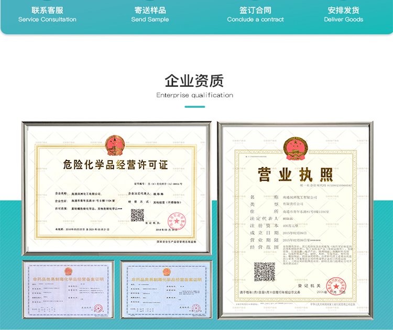Click the 企业资质 section heading
393x330 pixels.
click(x=194, y=81)
